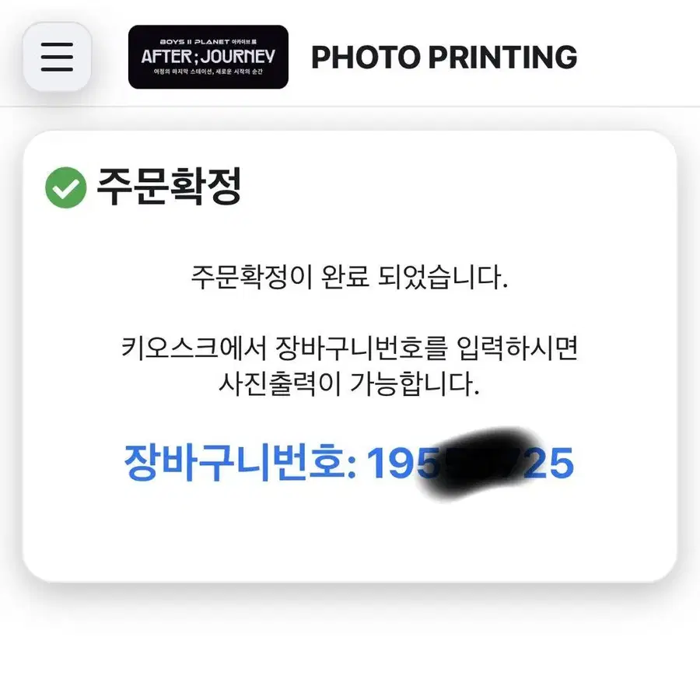Viewport: 700px width, 700px height.
Task: Click the colon after 장바구니번호
Action: (x=352, y=467)
